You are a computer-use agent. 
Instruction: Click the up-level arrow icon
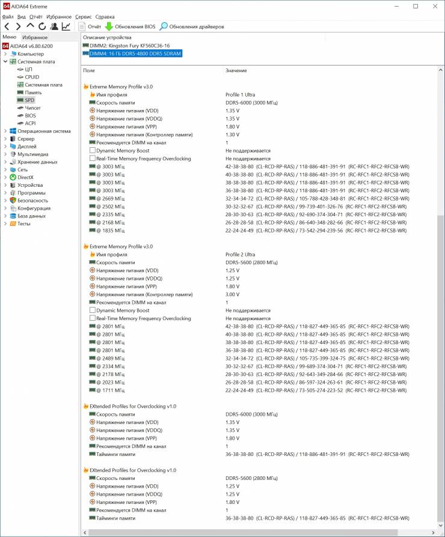(30, 26)
